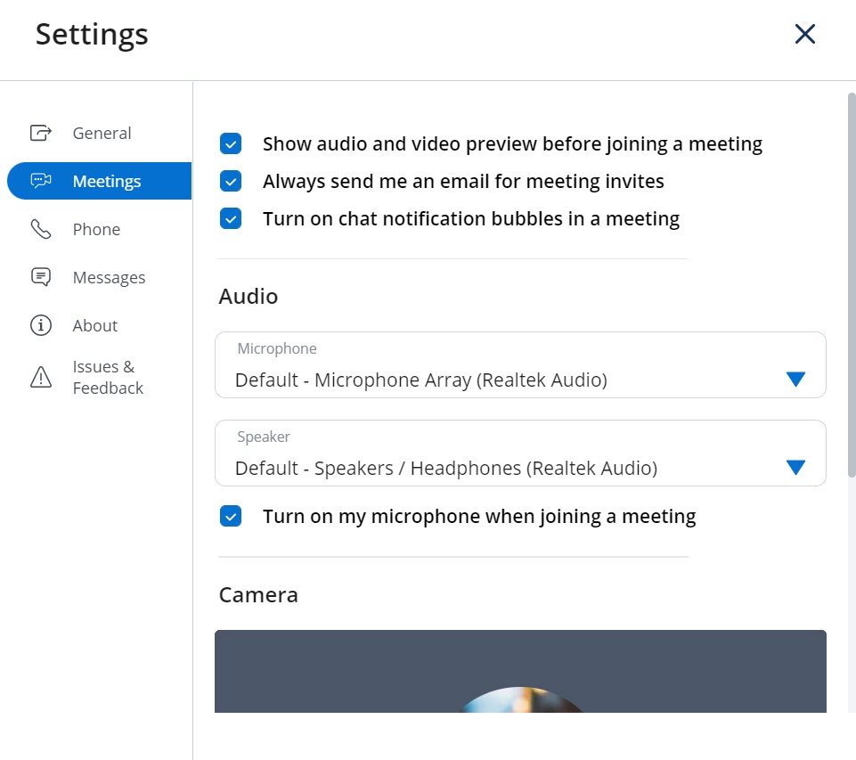This screenshot has height=760, width=856.
Task: Switch to the Phone settings tab
Action: coord(100,229)
